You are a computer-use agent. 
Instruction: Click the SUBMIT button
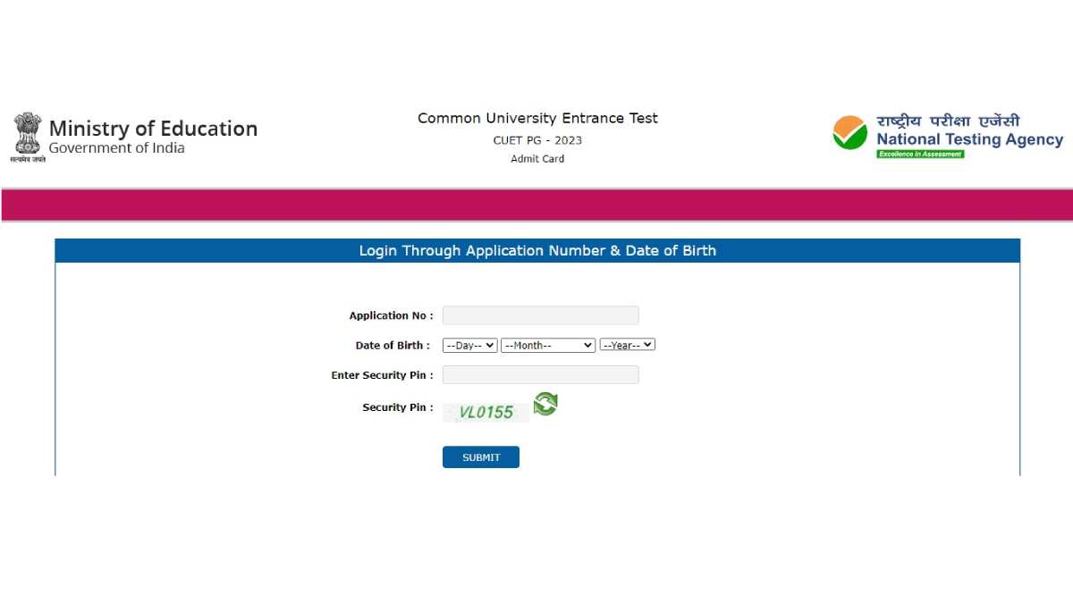pos(480,456)
